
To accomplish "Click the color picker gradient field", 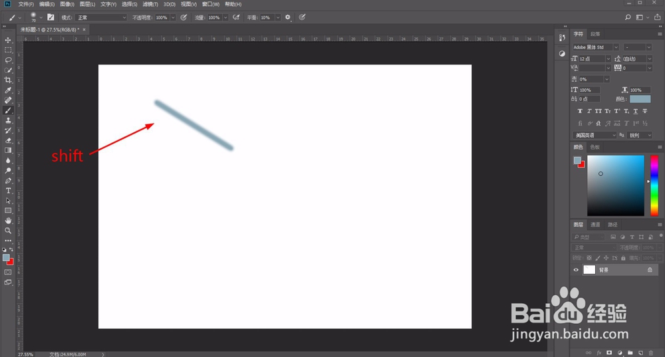I will click(x=615, y=185).
